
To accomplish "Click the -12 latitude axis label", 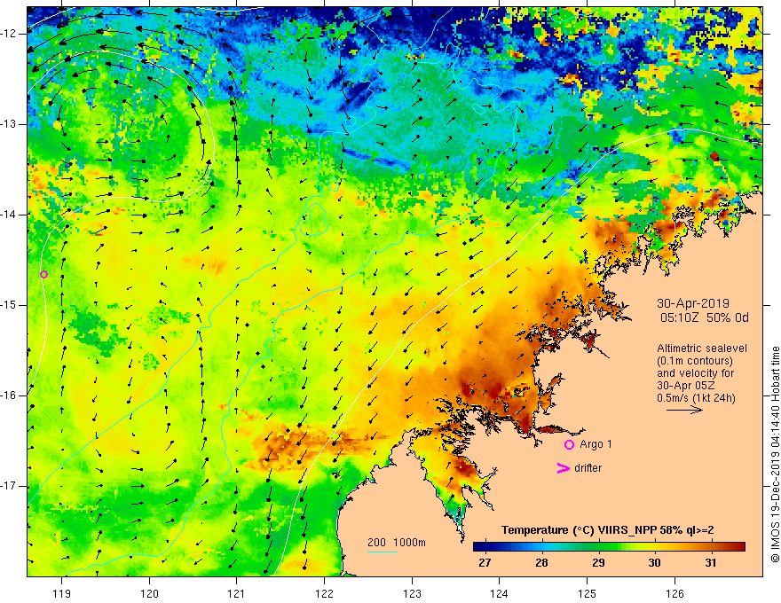I will (x=10, y=34).
